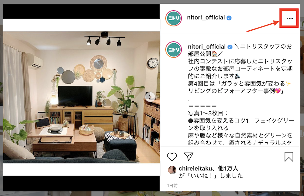Save the post with the bookmark icon

[289, 157]
